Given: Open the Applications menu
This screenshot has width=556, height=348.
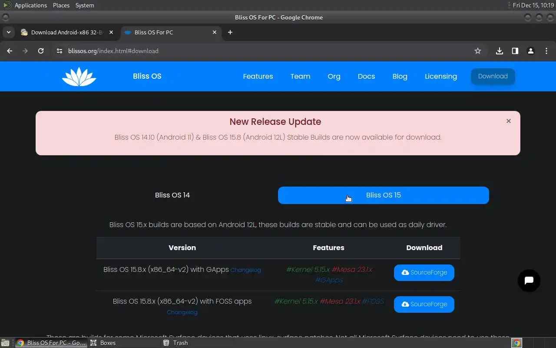Looking at the screenshot, I should tap(30, 5).
